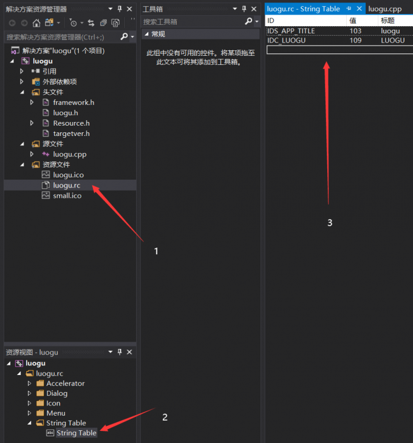Click the Back navigation arrow in Solution Explorer
413x443 pixels.
pos(12,23)
